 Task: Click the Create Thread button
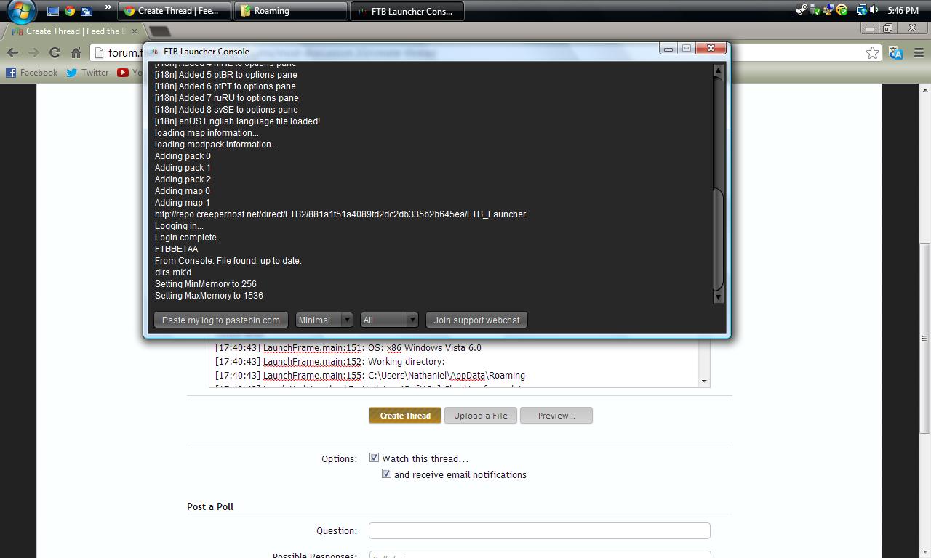coord(405,416)
